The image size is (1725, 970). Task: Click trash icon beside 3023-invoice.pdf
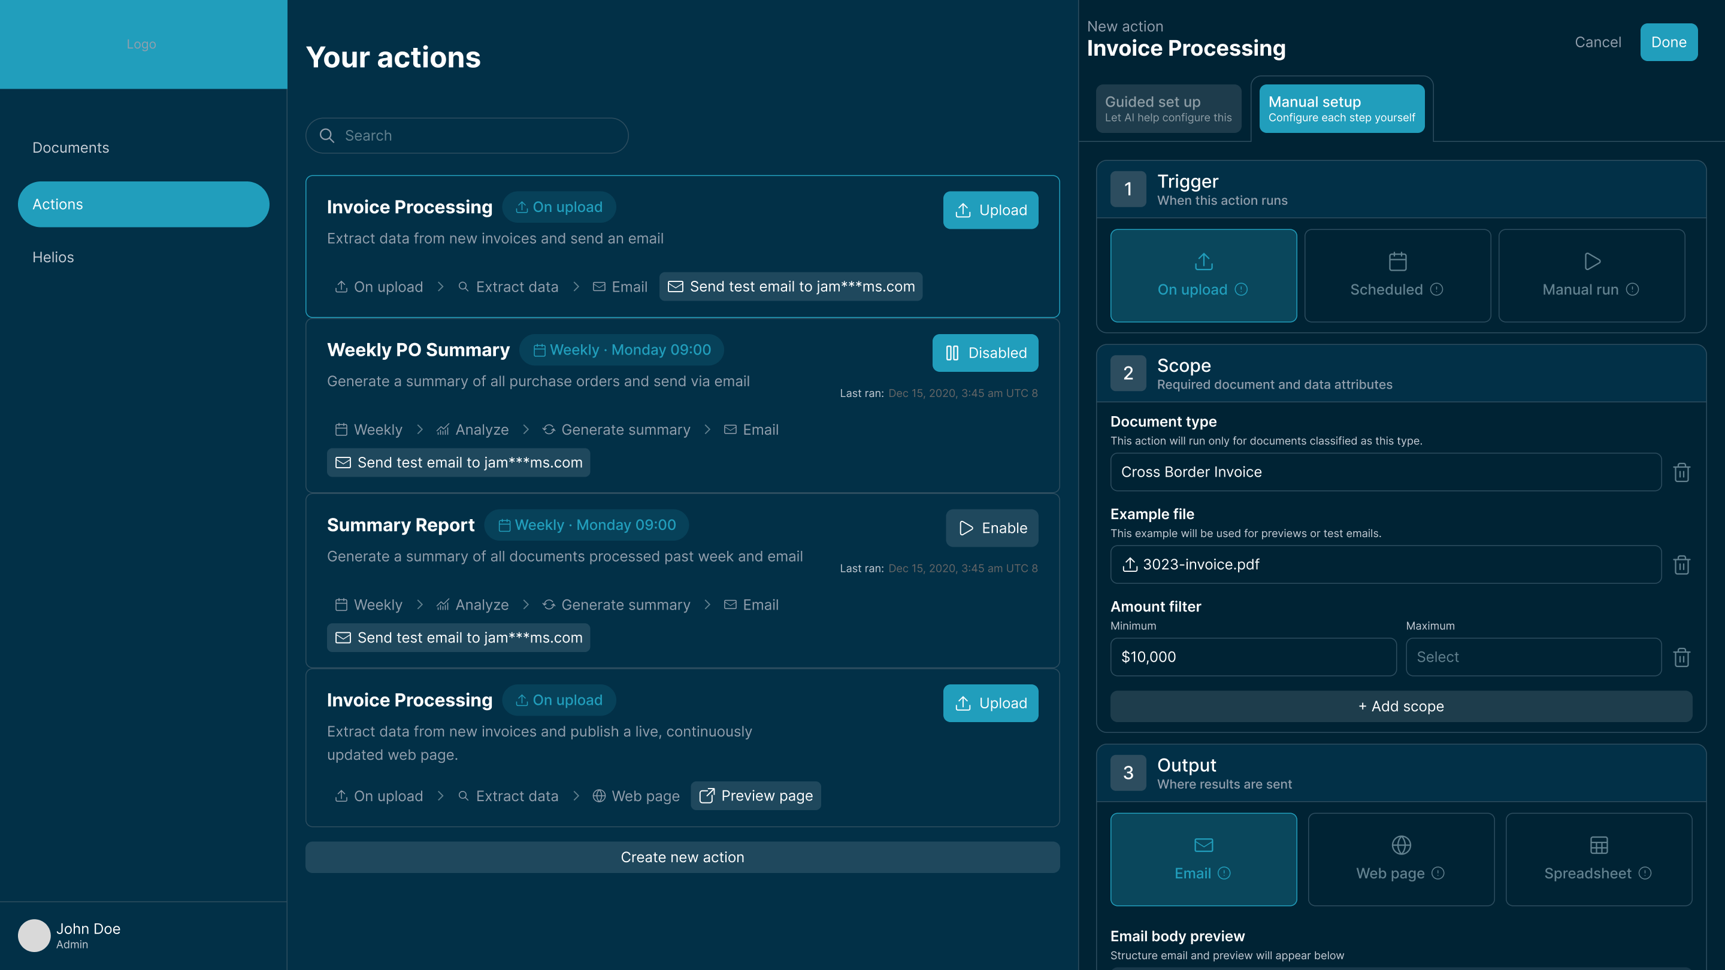coord(1681,565)
